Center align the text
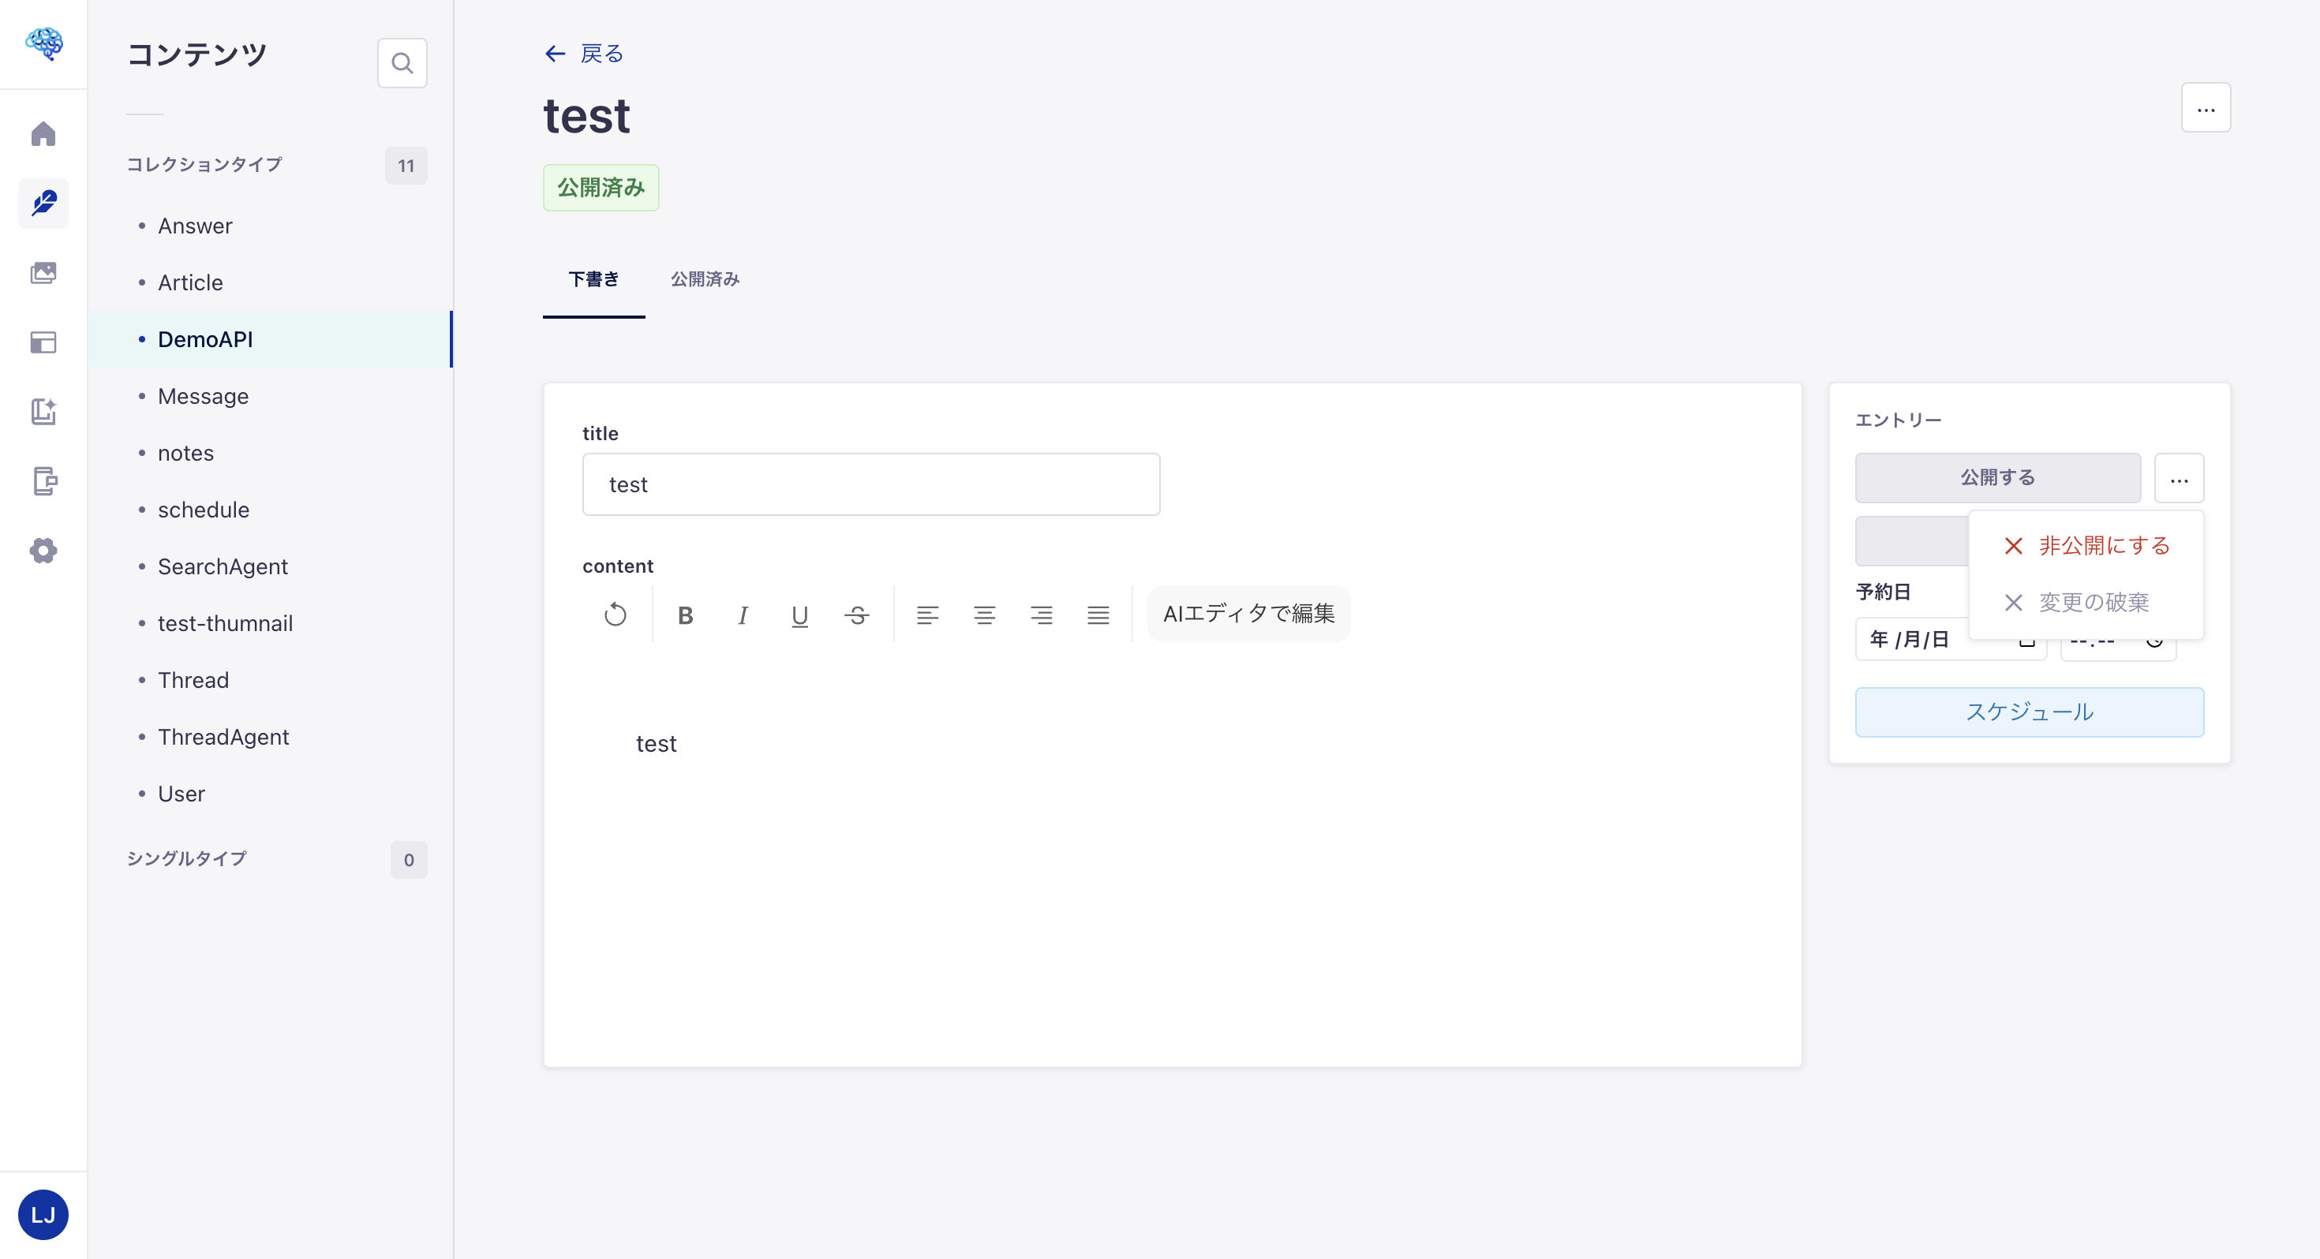The image size is (2320, 1259). [983, 615]
